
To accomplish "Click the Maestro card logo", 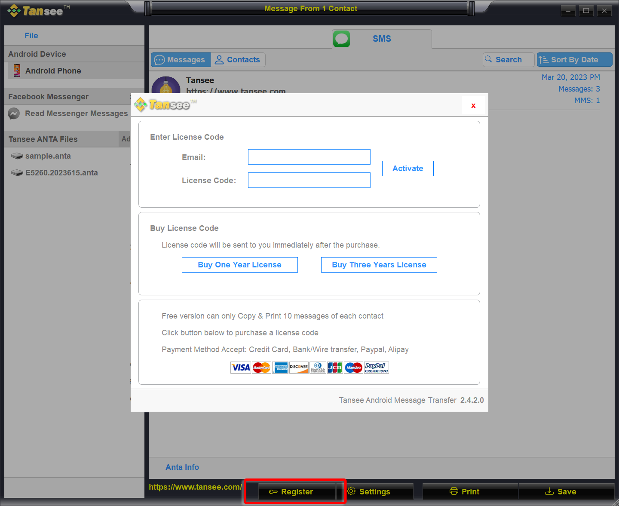I will pos(354,368).
